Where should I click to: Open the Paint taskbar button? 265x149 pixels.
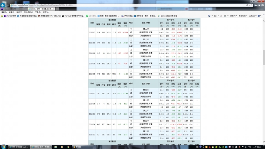[83, 147]
